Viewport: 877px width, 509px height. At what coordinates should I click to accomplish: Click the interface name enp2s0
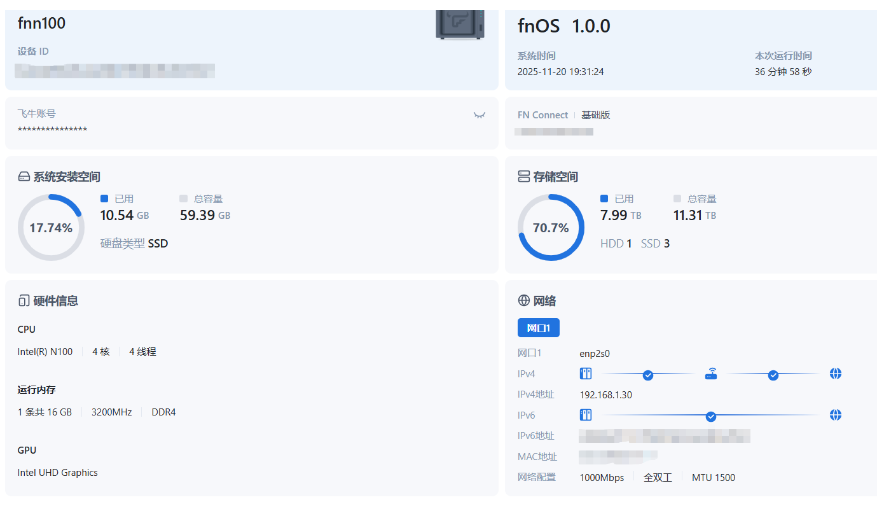pyautogui.click(x=595, y=353)
